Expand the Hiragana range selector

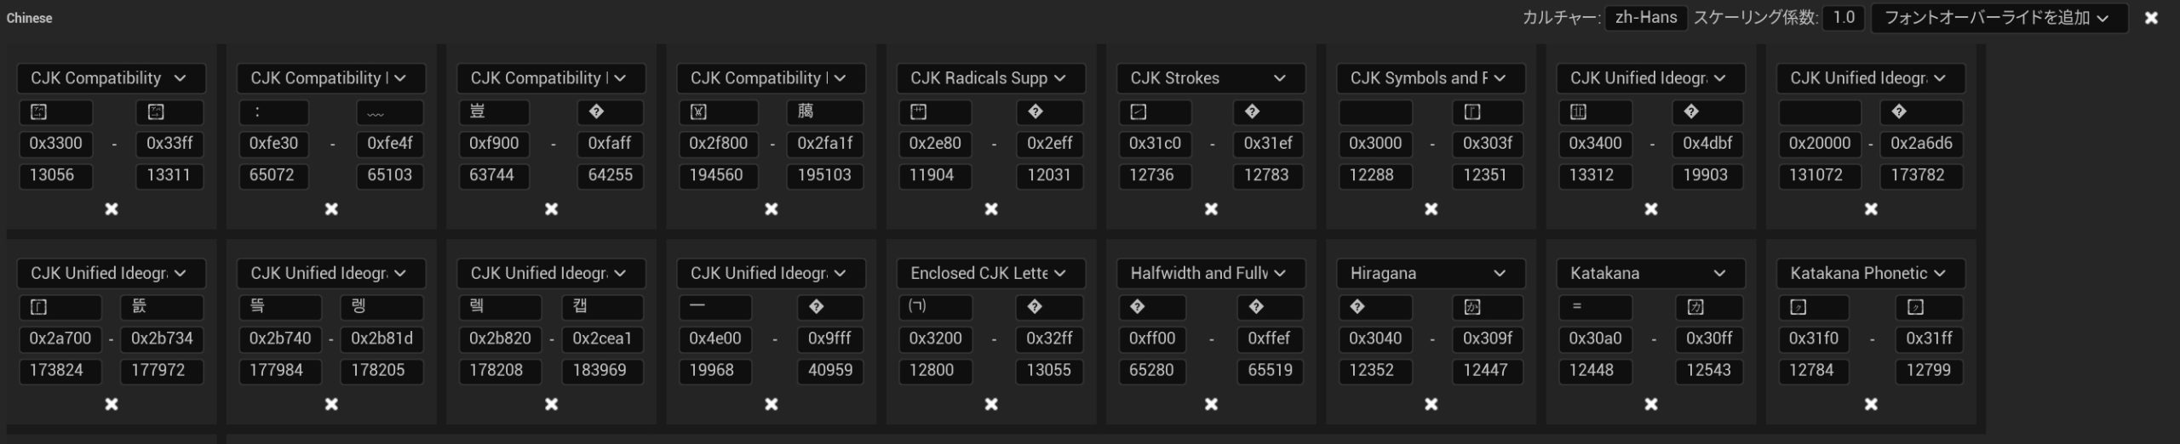(x=1430, y=273)
